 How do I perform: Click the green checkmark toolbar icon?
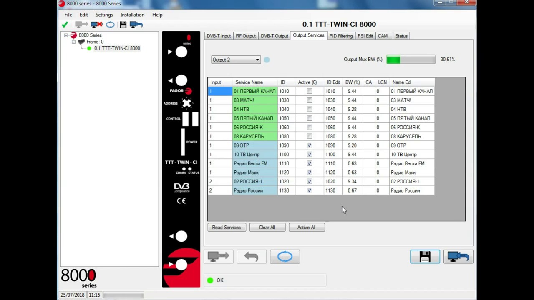click(x=65, y=25)
